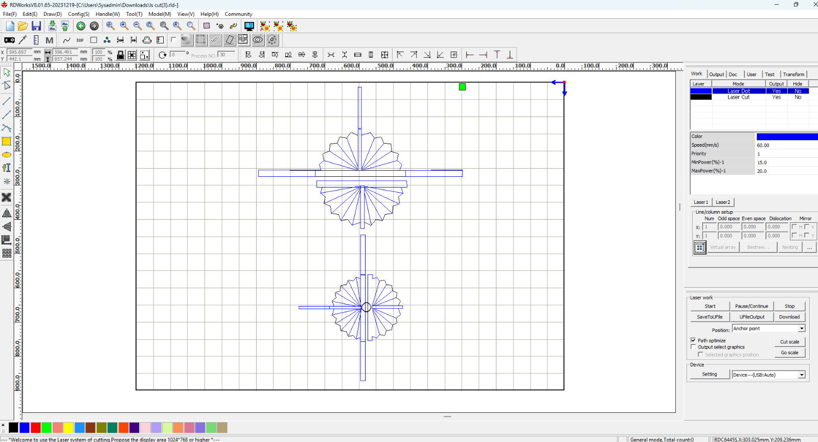
Task: Toggle the Path optimize checkbox
Action: 693,340
